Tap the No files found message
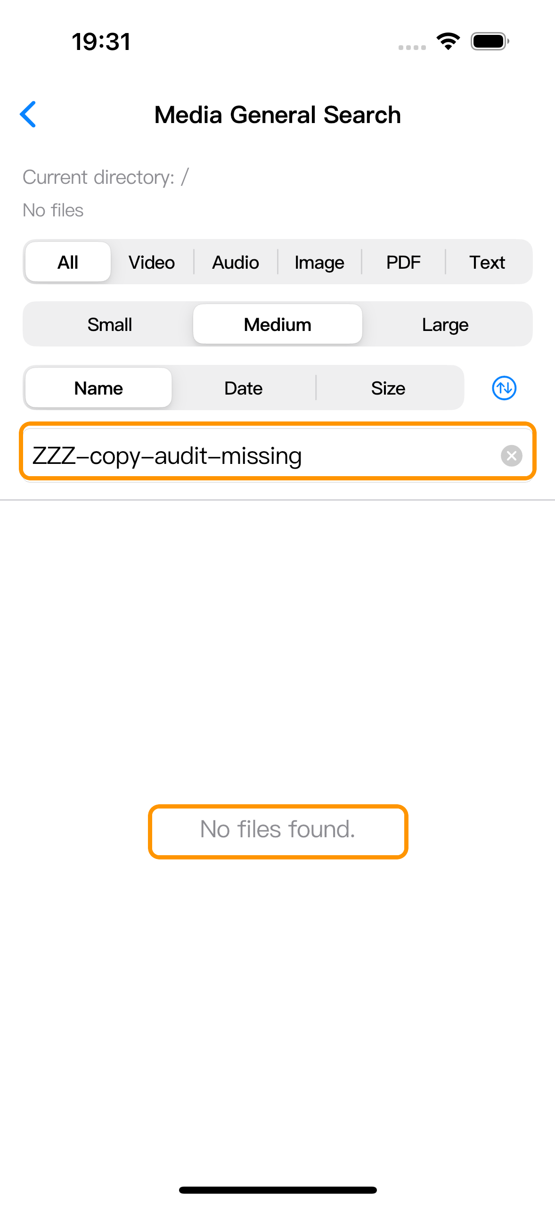The width and height of the screenshot is (555, 1205). [x=277, y=829]
